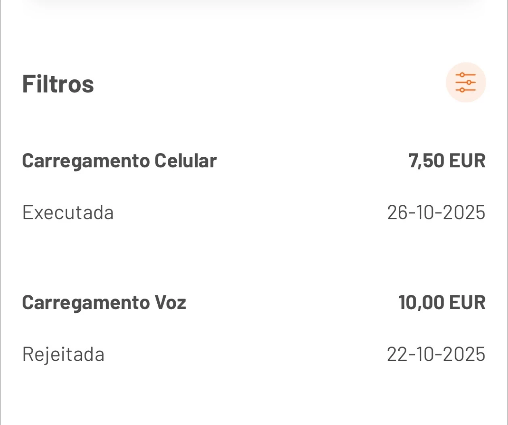Open the Carregamento Celular transaction
The width and height of the screenshot is (508, 425).
pyautogui.click(x=119, y=160)
